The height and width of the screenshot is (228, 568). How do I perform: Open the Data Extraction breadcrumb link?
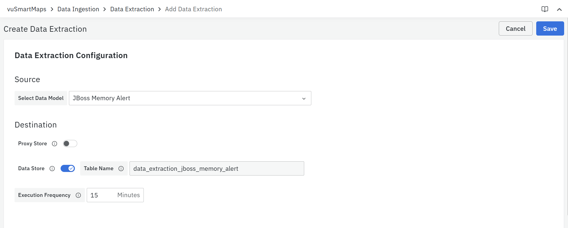[x=132, y=9]
